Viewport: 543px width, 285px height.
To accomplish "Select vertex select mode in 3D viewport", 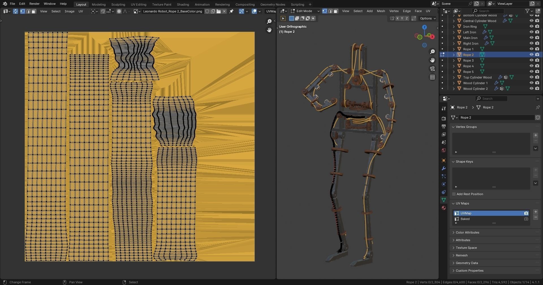I will pos(325,11).
